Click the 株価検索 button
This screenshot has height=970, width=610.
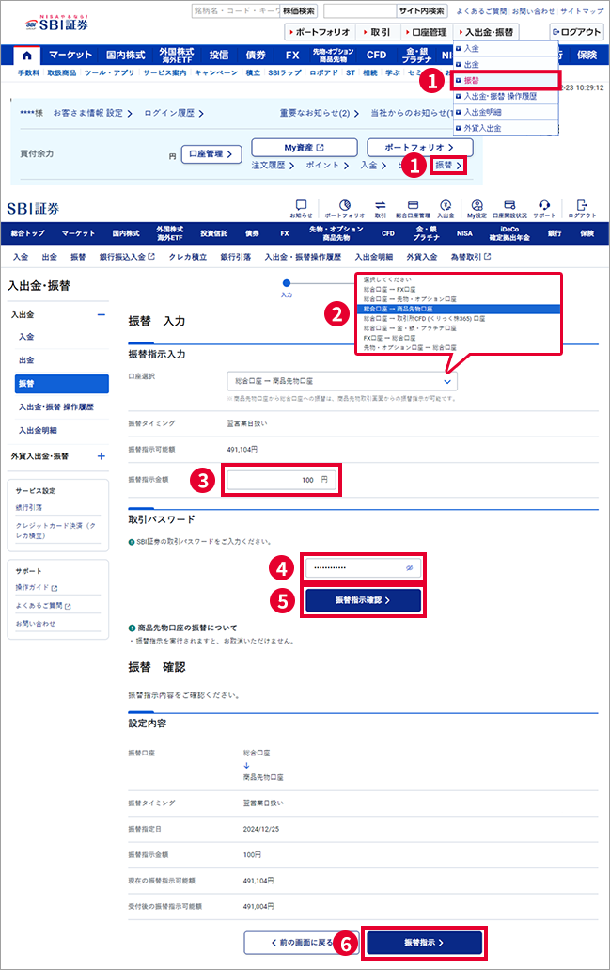tap(299, 11)
